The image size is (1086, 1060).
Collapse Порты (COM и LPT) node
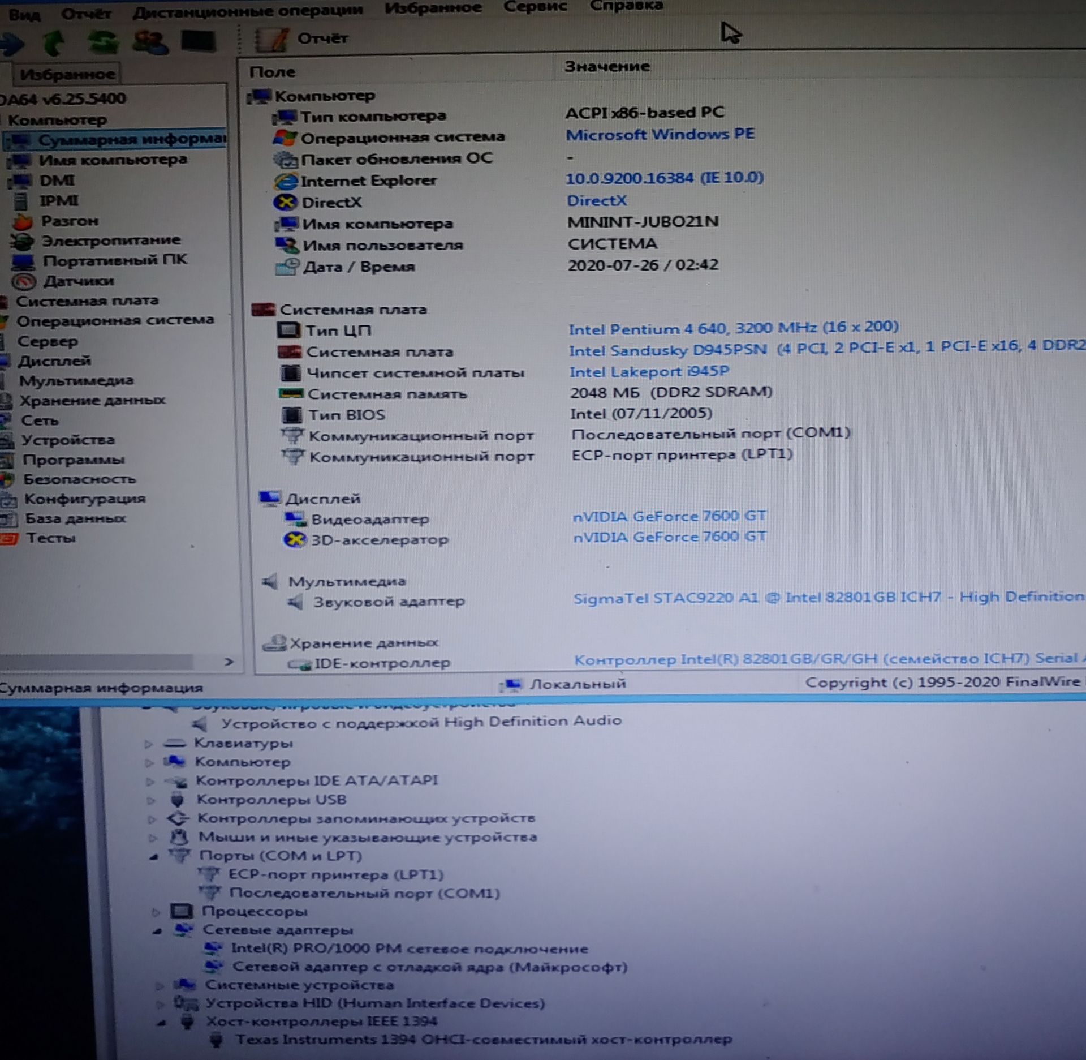click(x=154, y=857)
